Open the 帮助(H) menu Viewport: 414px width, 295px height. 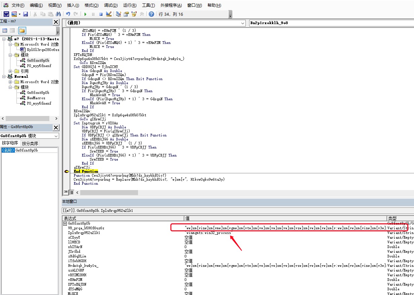click(214, 5)
